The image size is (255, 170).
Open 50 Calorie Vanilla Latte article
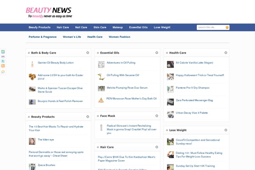(195, 62)
